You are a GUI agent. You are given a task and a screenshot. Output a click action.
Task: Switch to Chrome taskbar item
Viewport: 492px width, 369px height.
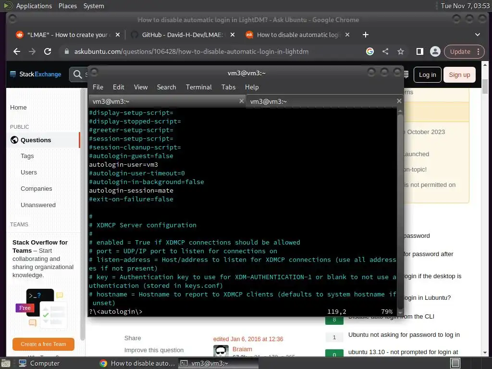click(137, 363)
